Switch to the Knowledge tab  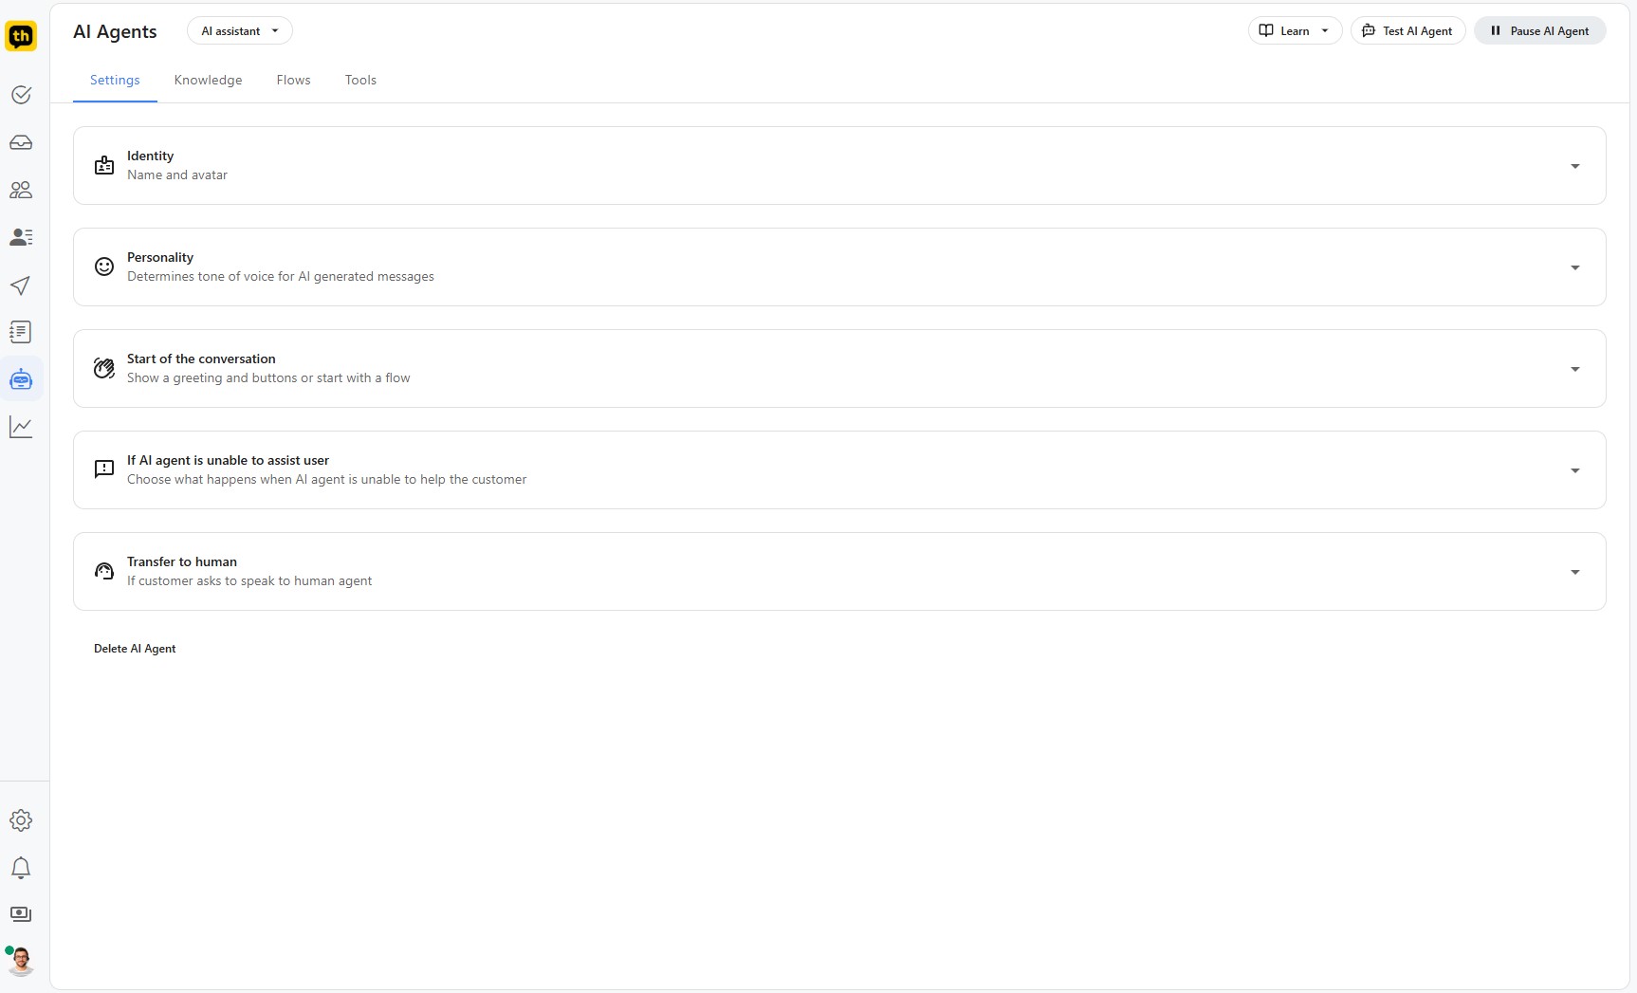point(208,80)
